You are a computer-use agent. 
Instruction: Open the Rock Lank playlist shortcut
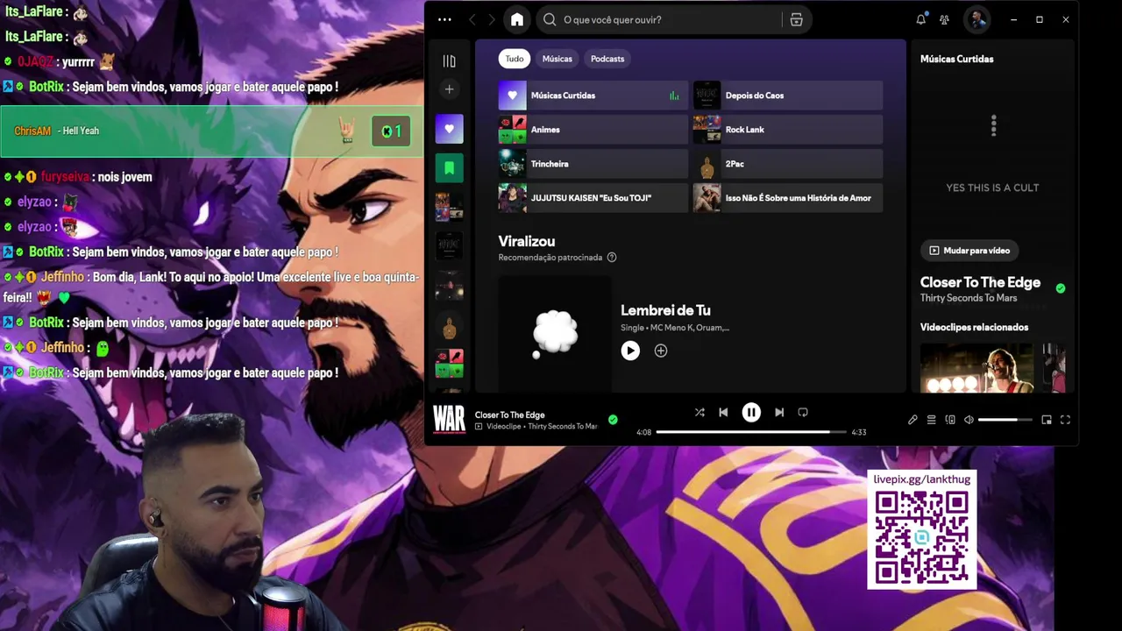point(788,130)
